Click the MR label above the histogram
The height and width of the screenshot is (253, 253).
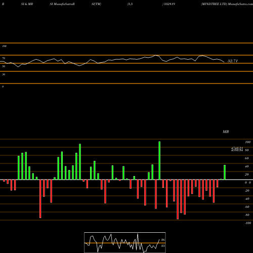click(226, 132)
